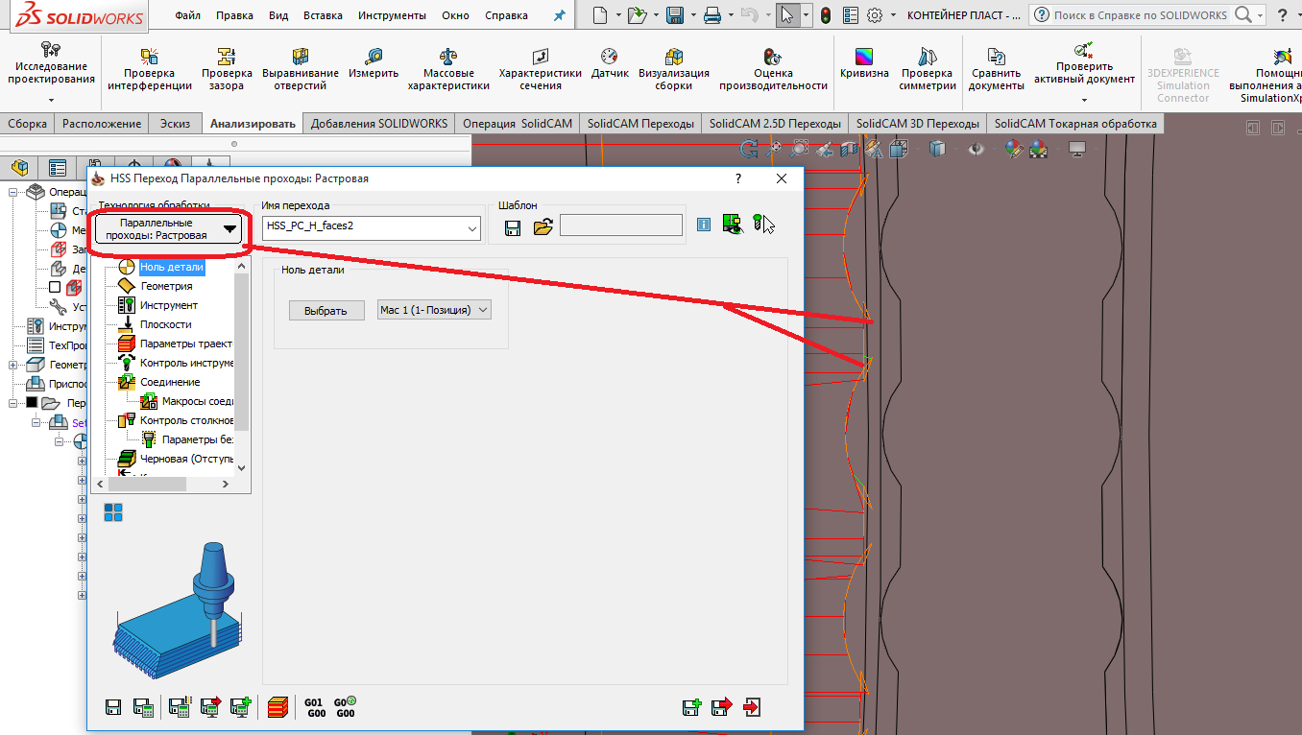This screenshot has height=735, width=1302.
Task: Click the SOLIDWORKS help search field
Action: [1141, 15]
